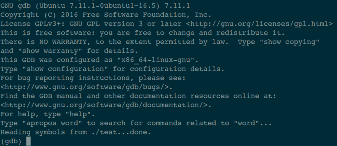Click the "show warranty" quoted command
Image resolution: width=337 pixels, height=146 pixels.
(x=50, y=51)
